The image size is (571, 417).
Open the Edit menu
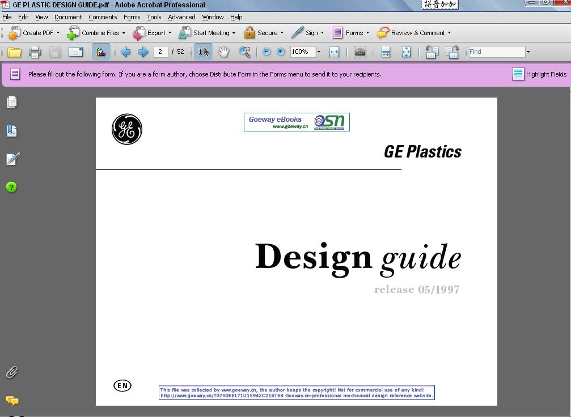pyautogui.click(x=23, y=17)
